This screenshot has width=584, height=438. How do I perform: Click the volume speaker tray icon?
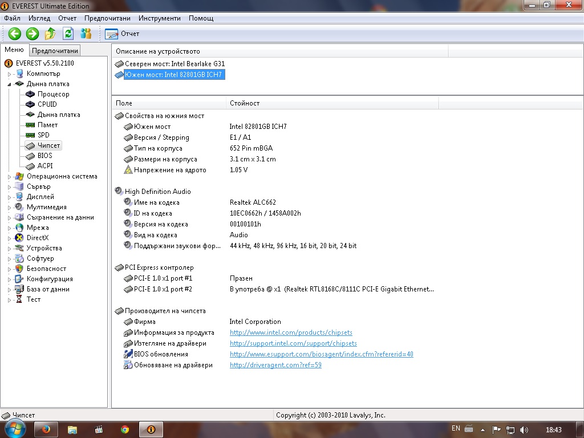[x=524, y=429]
